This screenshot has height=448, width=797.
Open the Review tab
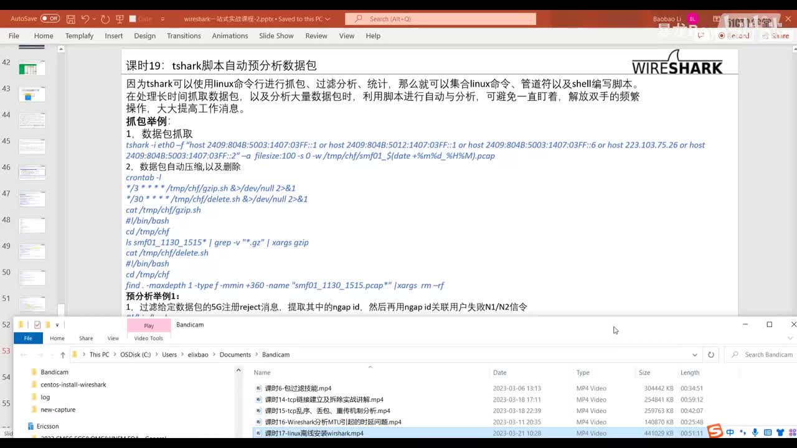(316, 35)
